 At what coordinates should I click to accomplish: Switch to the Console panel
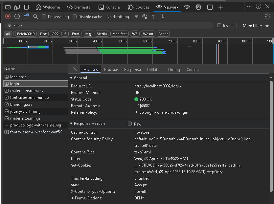[109, 7]
